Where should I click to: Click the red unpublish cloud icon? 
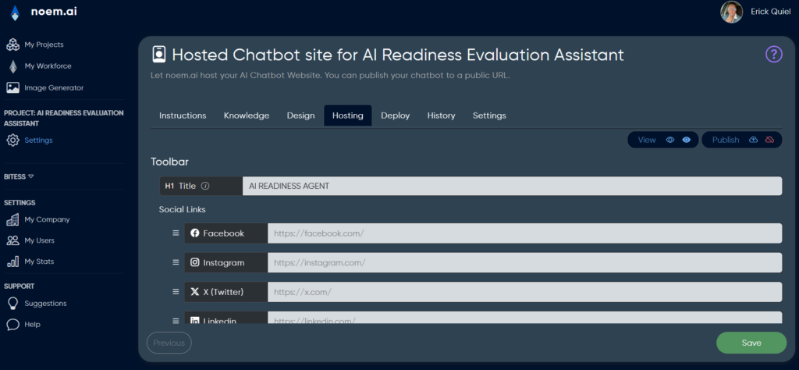click(769, 141)
